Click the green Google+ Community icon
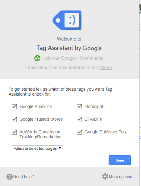Viewport: 141px width, 186px height. (37, 58)
